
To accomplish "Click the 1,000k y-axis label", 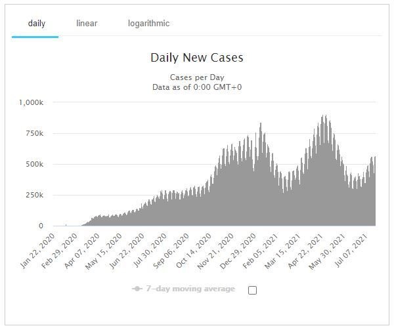I will coord(31,102).
